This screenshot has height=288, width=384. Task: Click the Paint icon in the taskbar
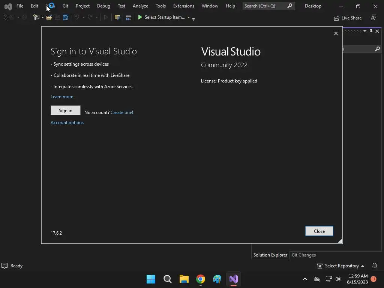[x=217, y=279]
